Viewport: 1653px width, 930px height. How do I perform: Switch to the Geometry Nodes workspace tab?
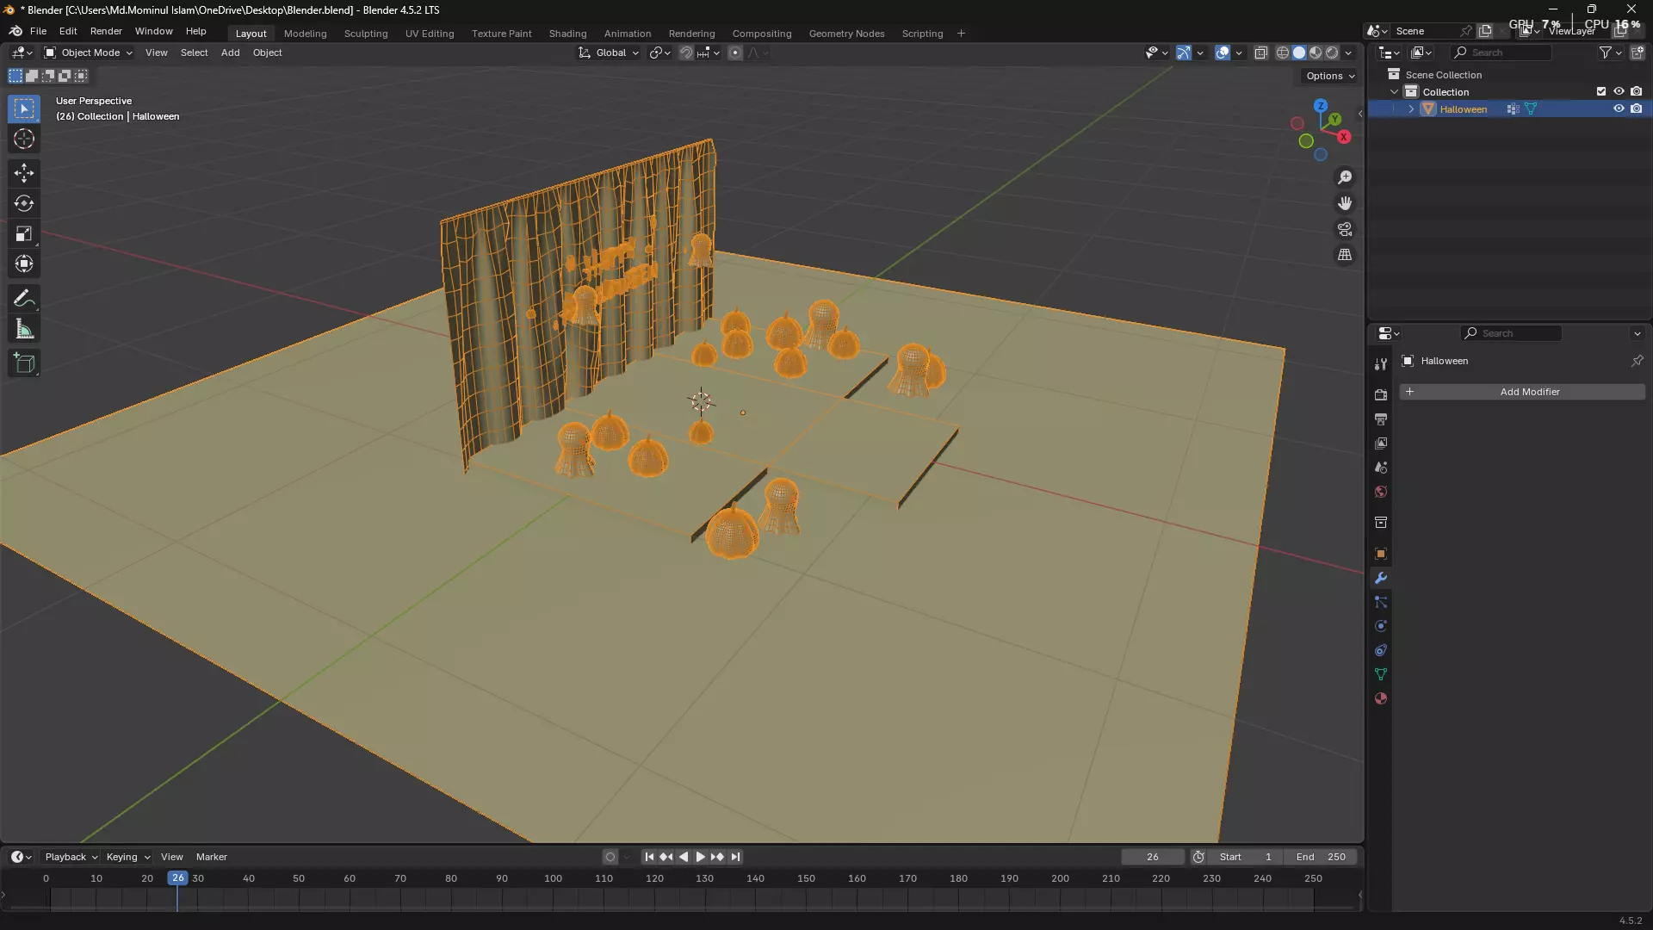(846, 34)
